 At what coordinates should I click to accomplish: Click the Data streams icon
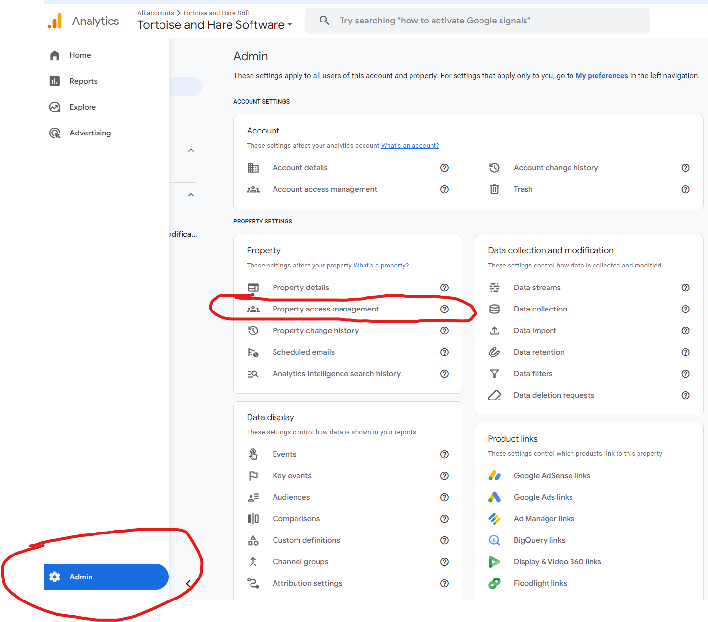tap(494, 288)
